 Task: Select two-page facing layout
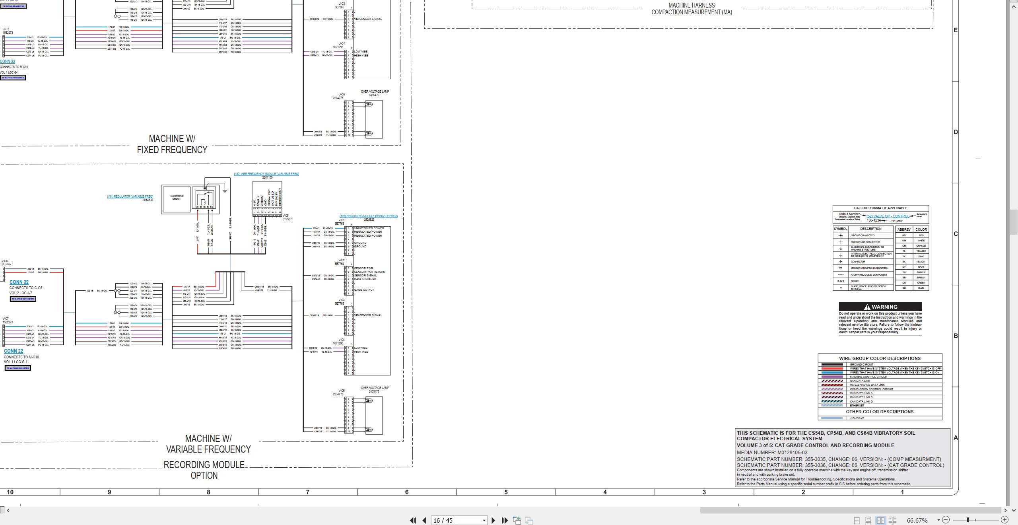click(880, 520)
